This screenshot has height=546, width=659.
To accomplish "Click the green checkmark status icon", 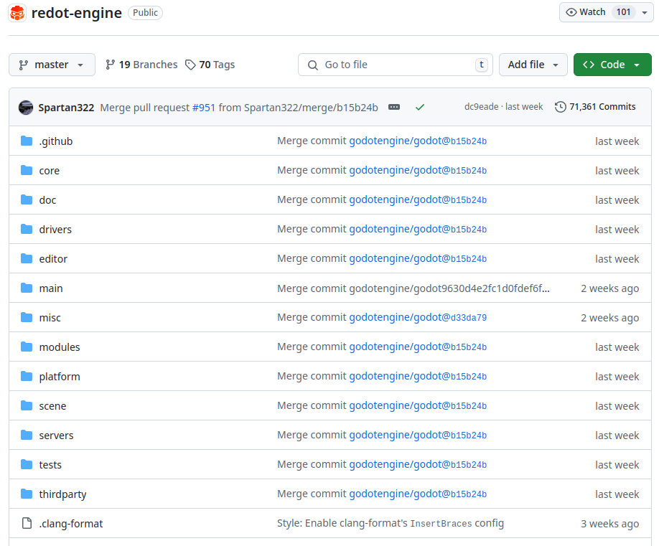I will pyautogui.click(x=420, y=107).
